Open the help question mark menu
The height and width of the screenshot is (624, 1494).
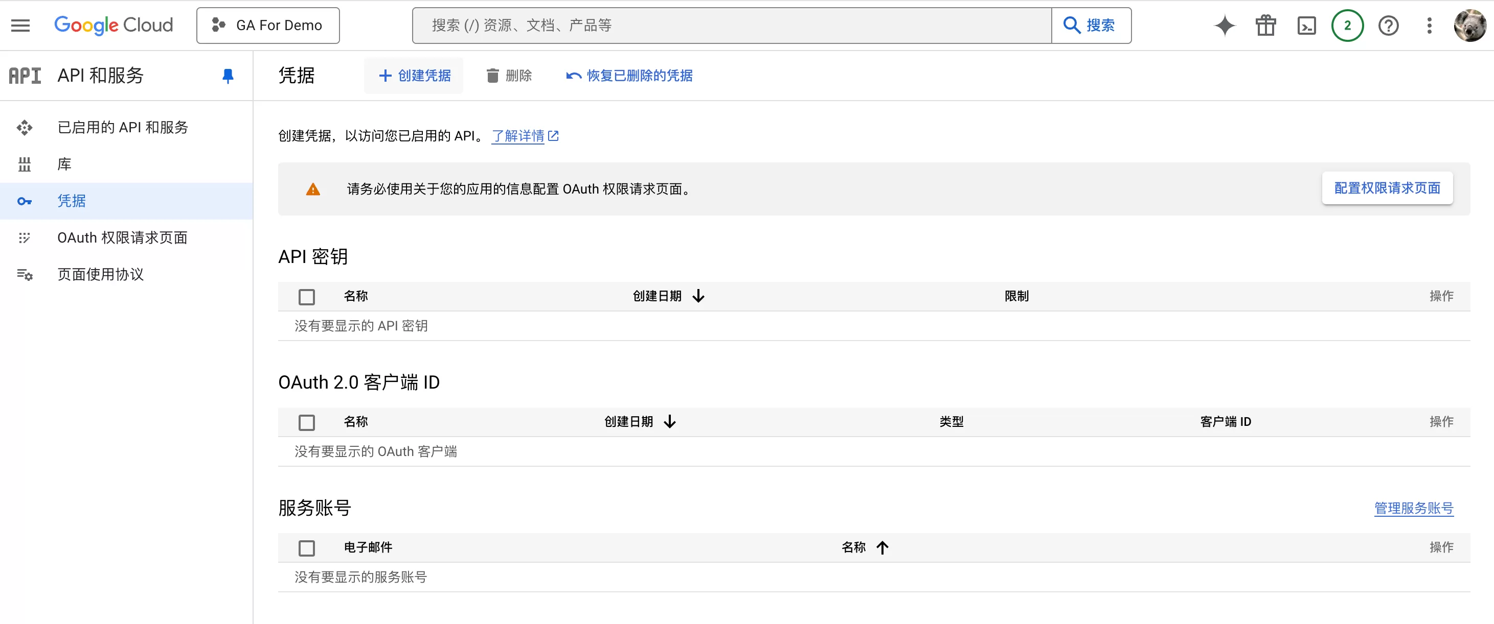(1389, 26)
